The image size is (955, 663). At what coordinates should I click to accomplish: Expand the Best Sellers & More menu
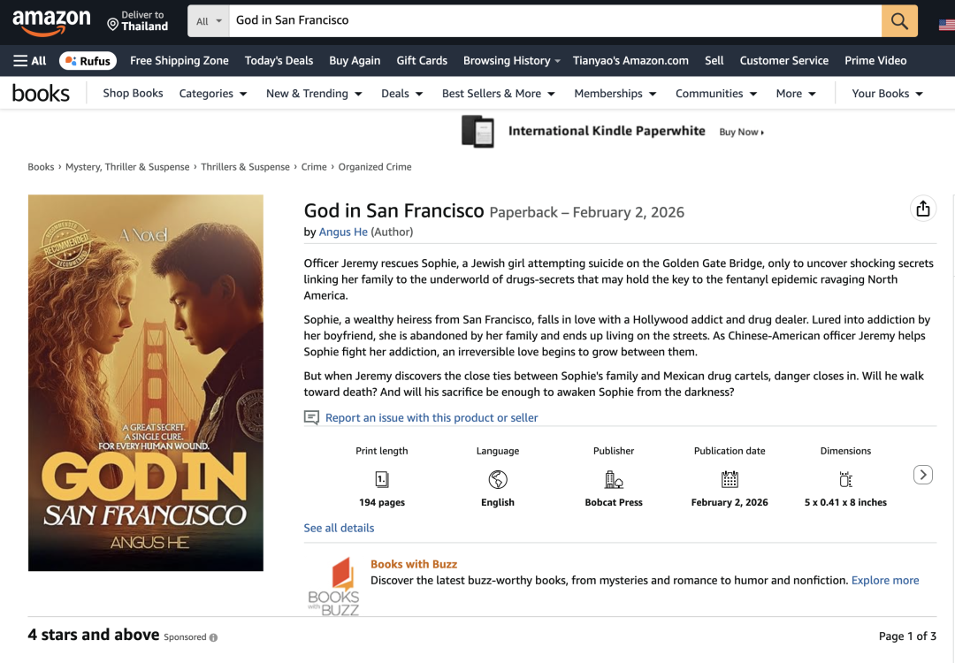point(499,94)
